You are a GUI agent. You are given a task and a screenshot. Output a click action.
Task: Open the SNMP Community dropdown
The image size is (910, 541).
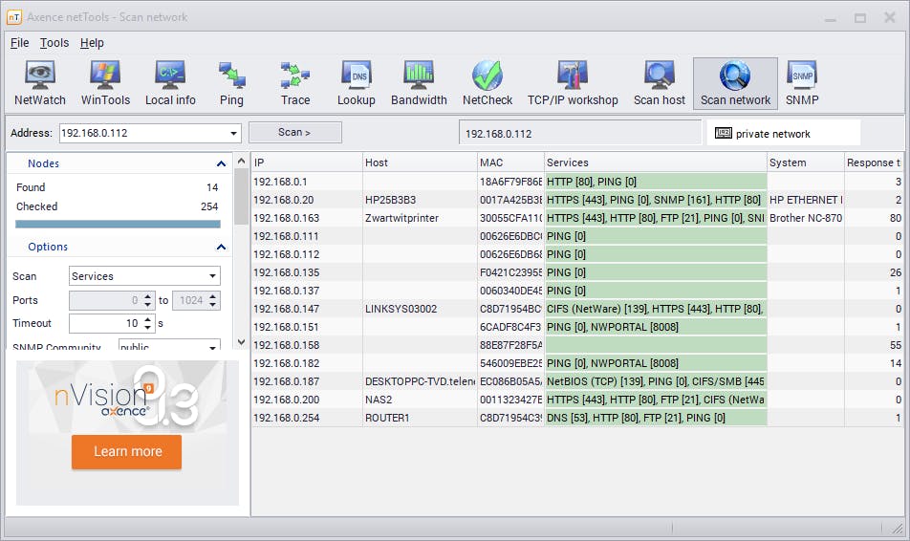click(212, 347)
